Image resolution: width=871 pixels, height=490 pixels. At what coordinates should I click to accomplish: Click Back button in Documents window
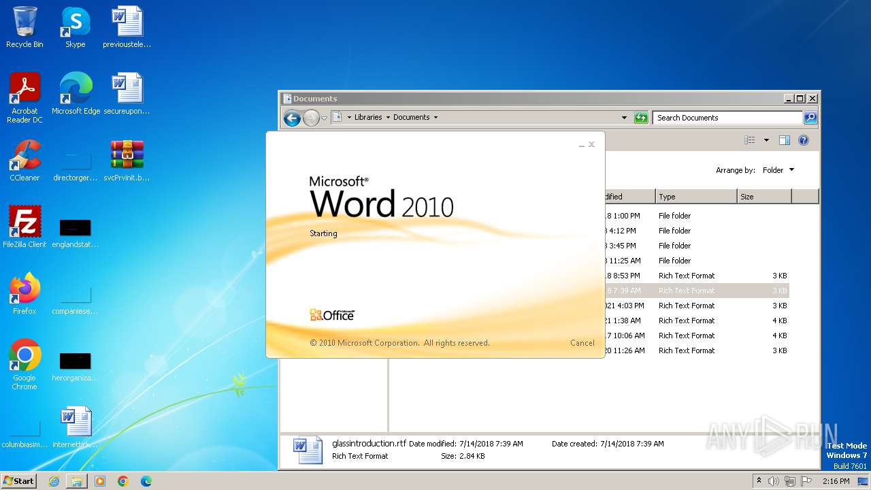tap(293, 118)
